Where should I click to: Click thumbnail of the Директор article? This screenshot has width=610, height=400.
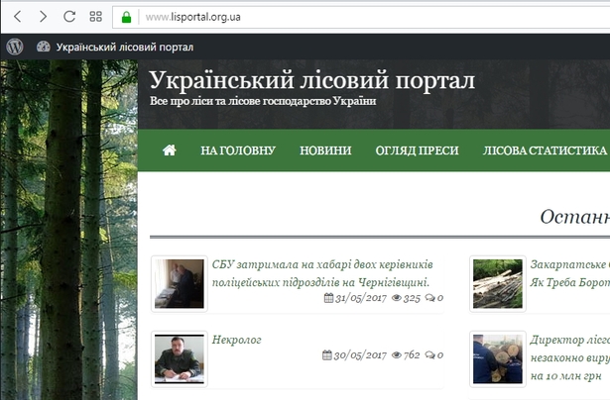(x=498, y=358)
